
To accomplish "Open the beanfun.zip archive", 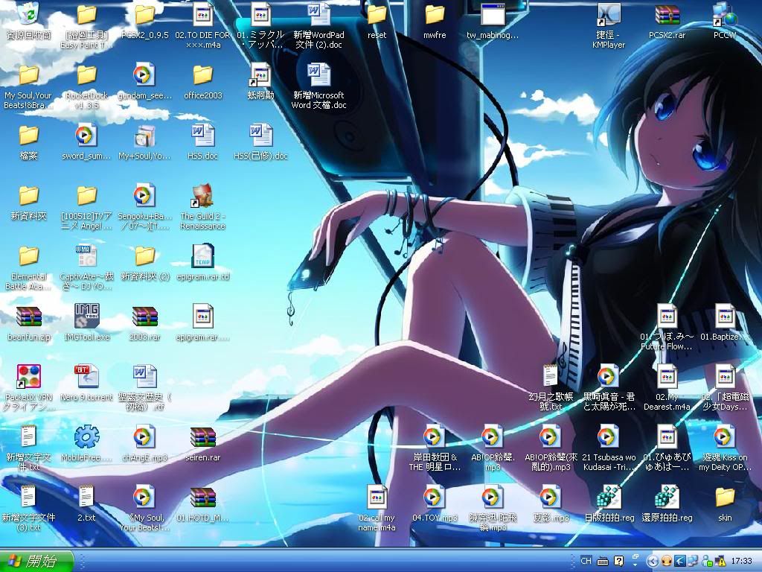I will click(28, 317).
